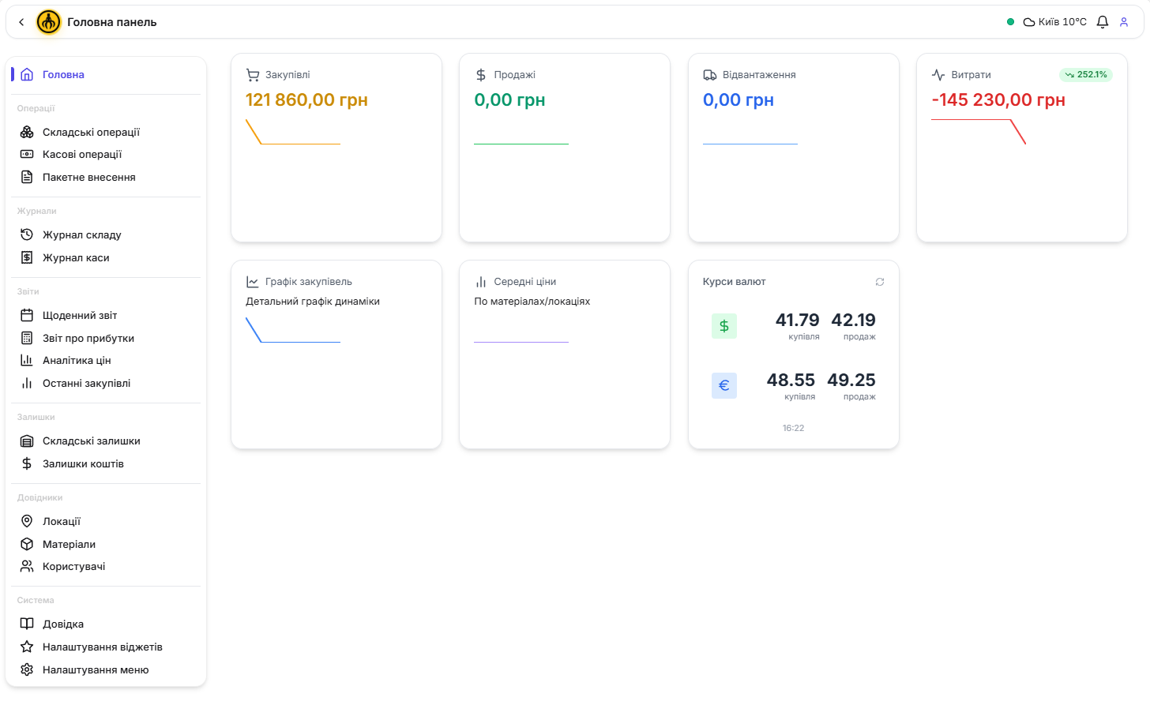1150x705 pixels.
Task: Open Налаштування віджетів settings
Action: coord(102,647)
